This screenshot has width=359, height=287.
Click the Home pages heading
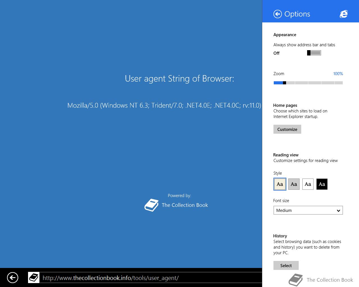[x=285, y=105]
